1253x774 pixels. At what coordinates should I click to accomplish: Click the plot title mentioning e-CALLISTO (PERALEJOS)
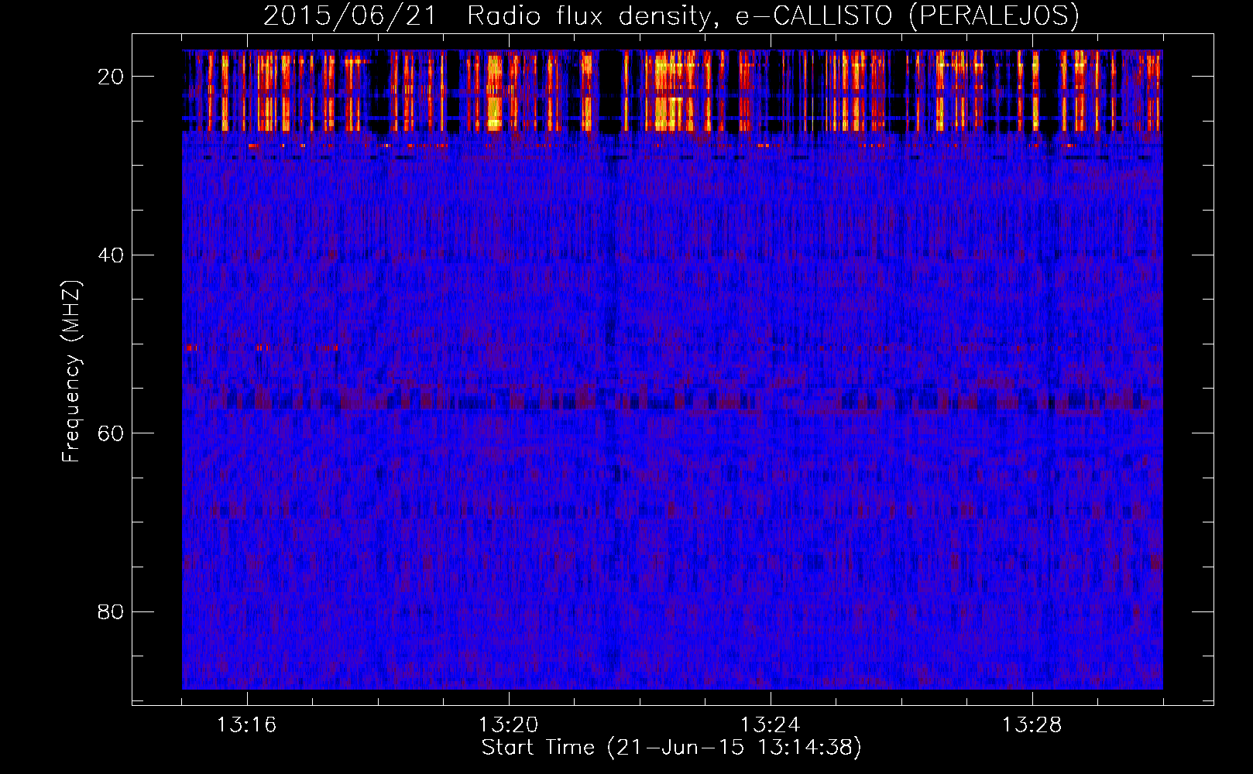[671, 15]
